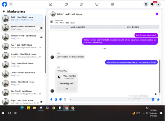Screen dimensions: 165x121
Task: Open Windows action center notifications
Action: tap(161, 113)
